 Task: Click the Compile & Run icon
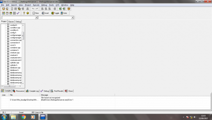(11, 13)
